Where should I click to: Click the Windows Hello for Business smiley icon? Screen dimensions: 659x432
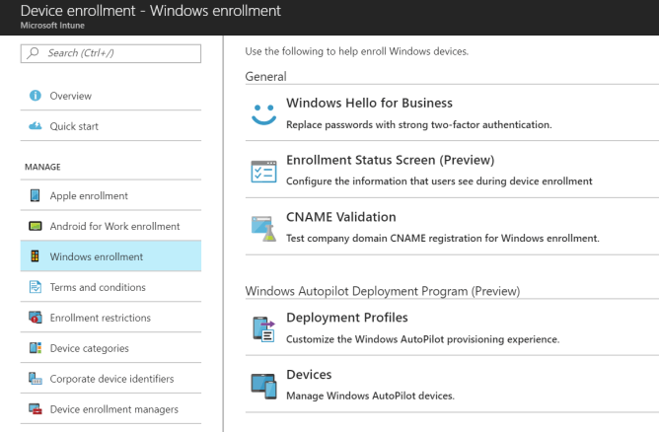[x=263, y=113]
